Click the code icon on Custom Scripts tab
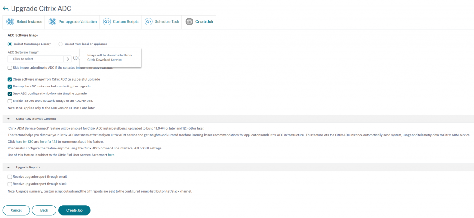 click(x=107, y=22)
